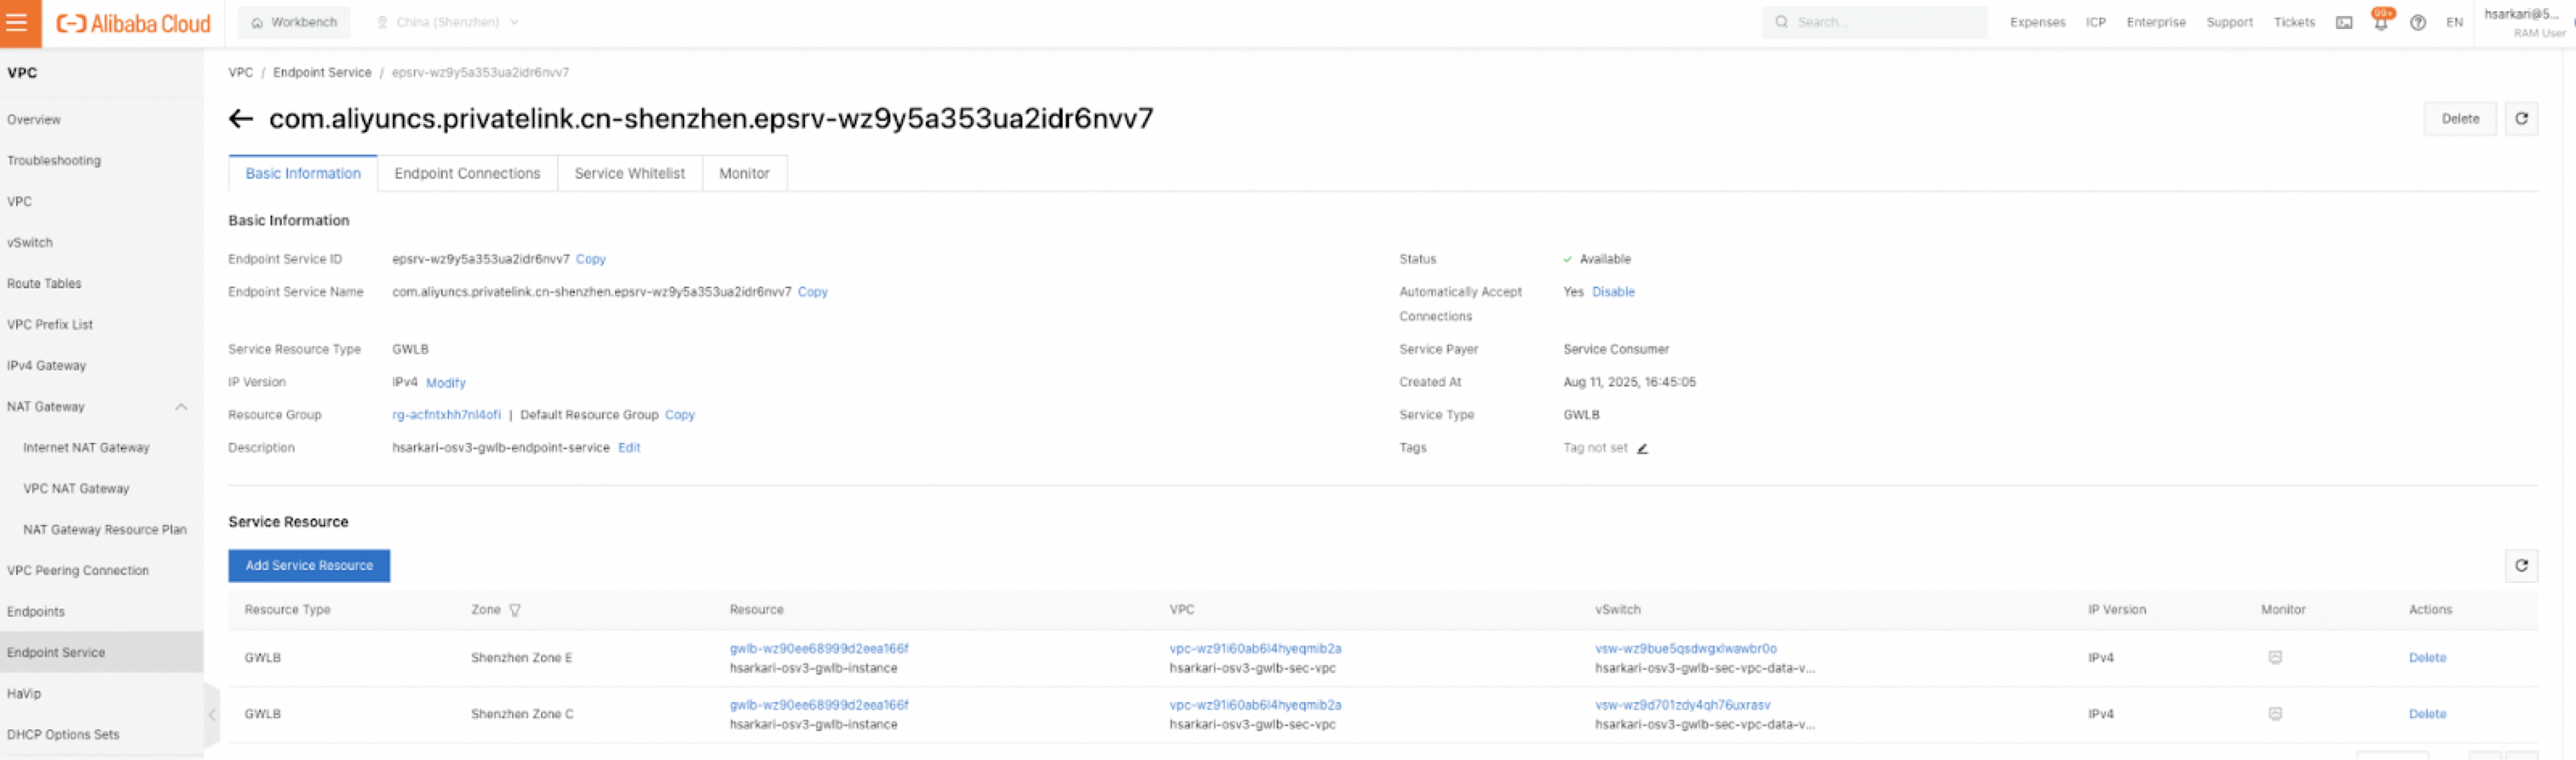Open monitor icon for the Shenzhen Zone E row
Viewport: 2576px width, 760px height.
pos(2275,658)
